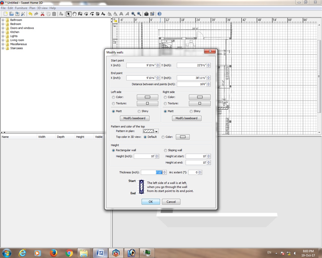Open the 3D view menu
The height and width of the screenshot is (258, 322).
(42, 8)
